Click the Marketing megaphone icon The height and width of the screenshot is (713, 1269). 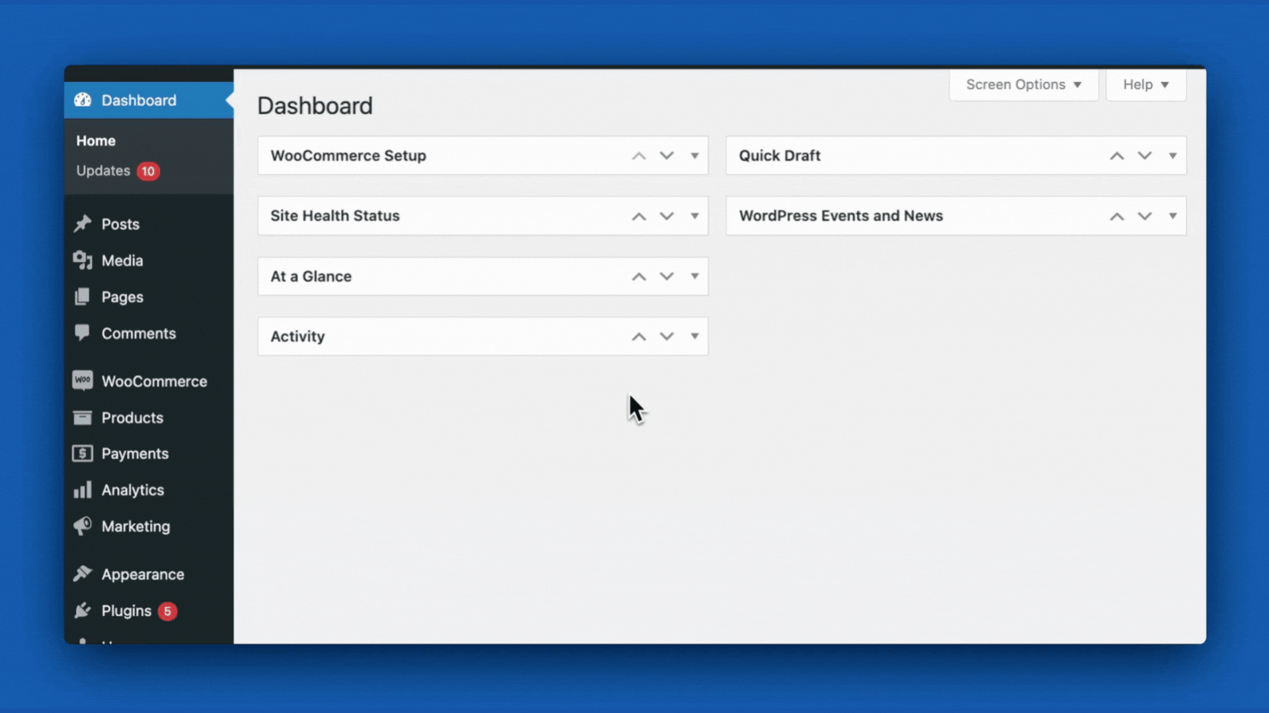coord(83,526)
